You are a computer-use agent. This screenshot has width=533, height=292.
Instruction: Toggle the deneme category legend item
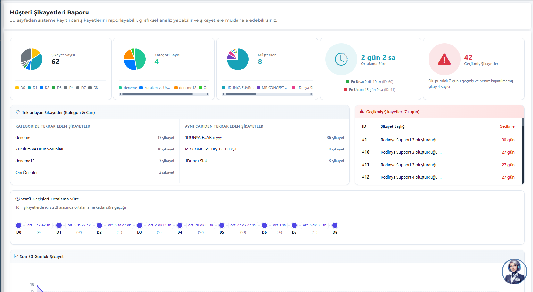128,88
